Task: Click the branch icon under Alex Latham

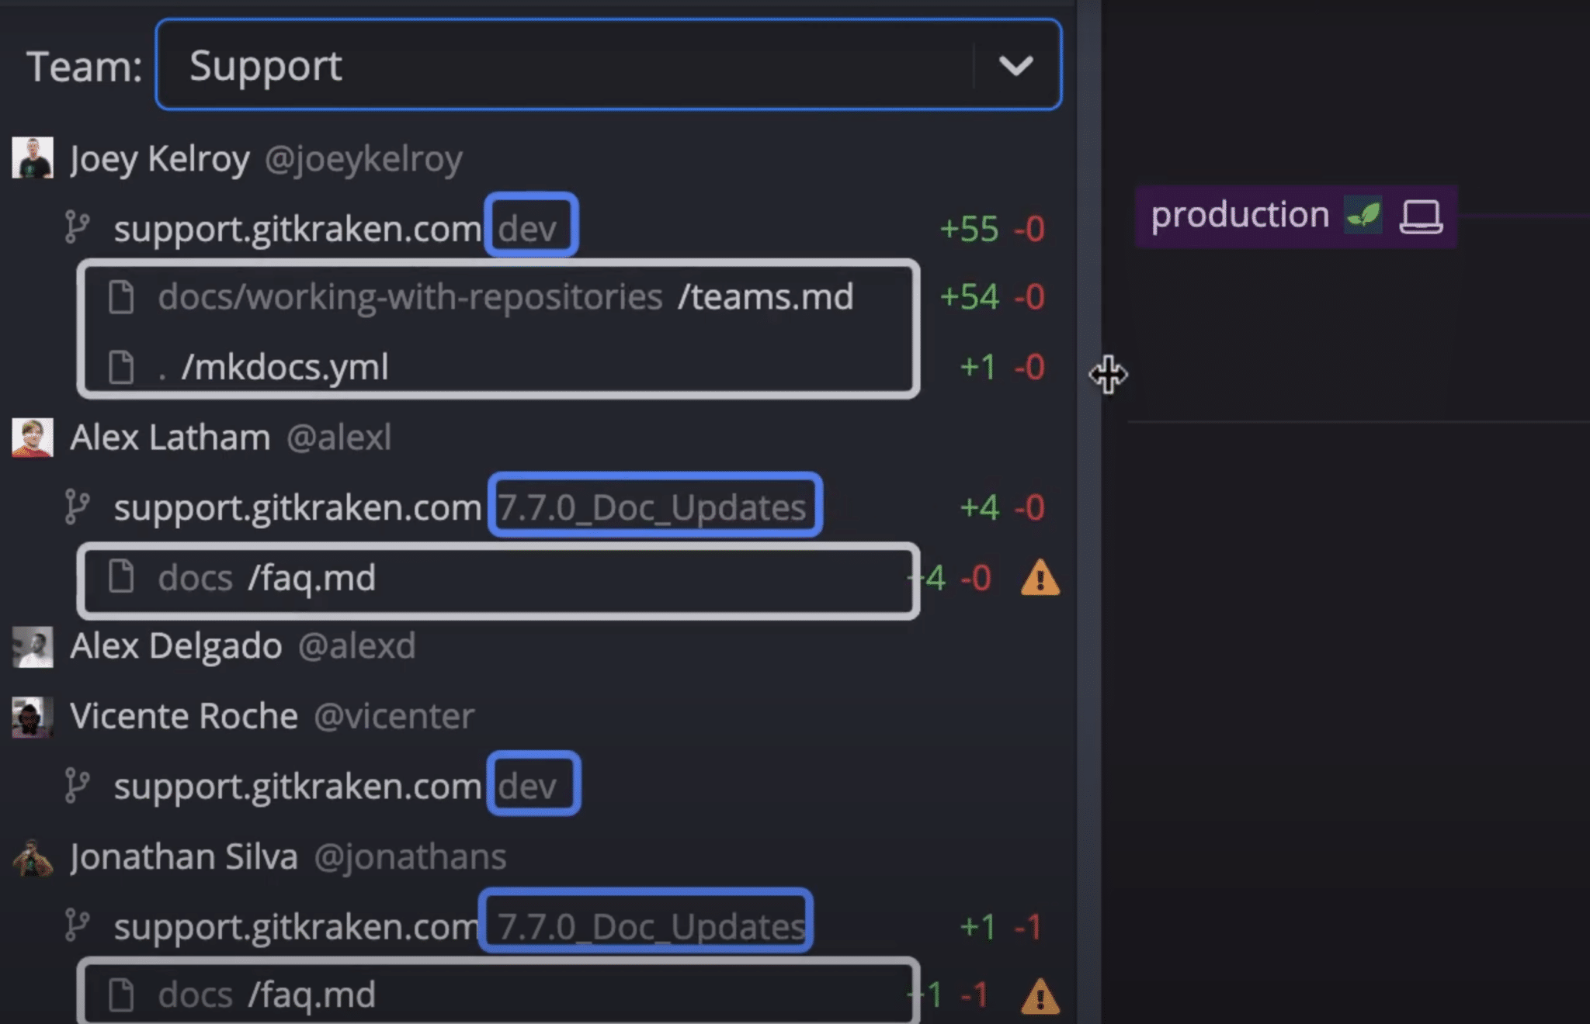Action: click(77, 507)
